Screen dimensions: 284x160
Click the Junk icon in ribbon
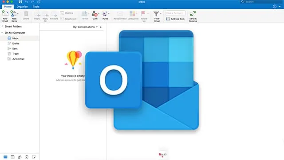pos(95,14)
